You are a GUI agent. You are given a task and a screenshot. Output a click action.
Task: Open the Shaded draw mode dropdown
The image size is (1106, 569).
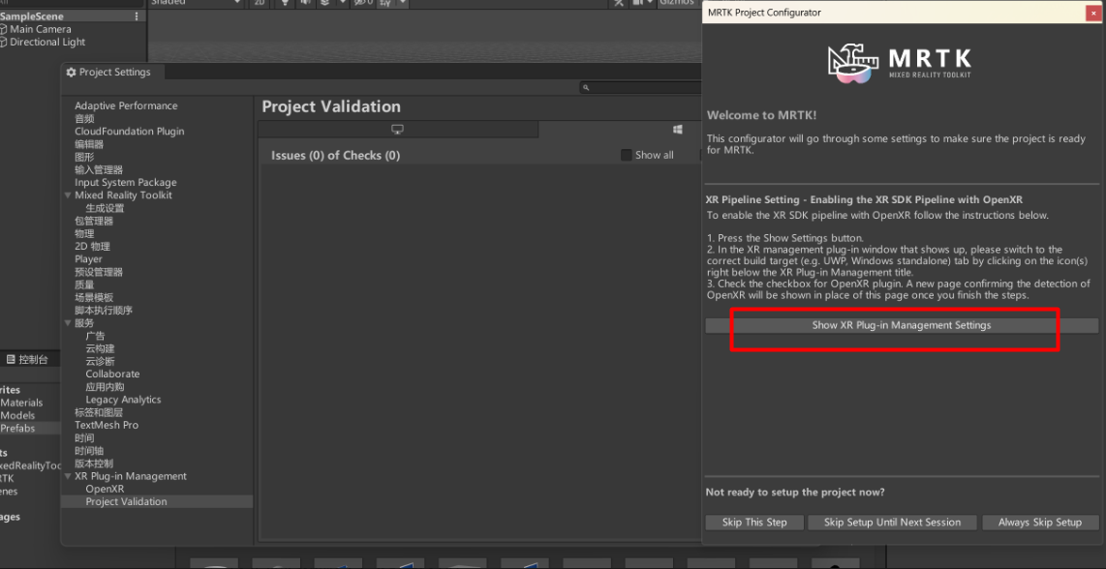[x=196, y=3]
